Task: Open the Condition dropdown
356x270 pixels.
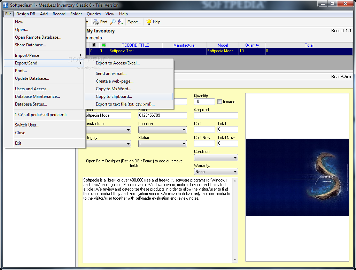Action: click(x=216, y=157)
